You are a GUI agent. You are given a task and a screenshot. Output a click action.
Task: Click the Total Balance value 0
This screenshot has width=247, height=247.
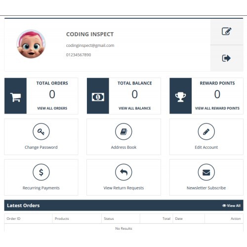135,94
